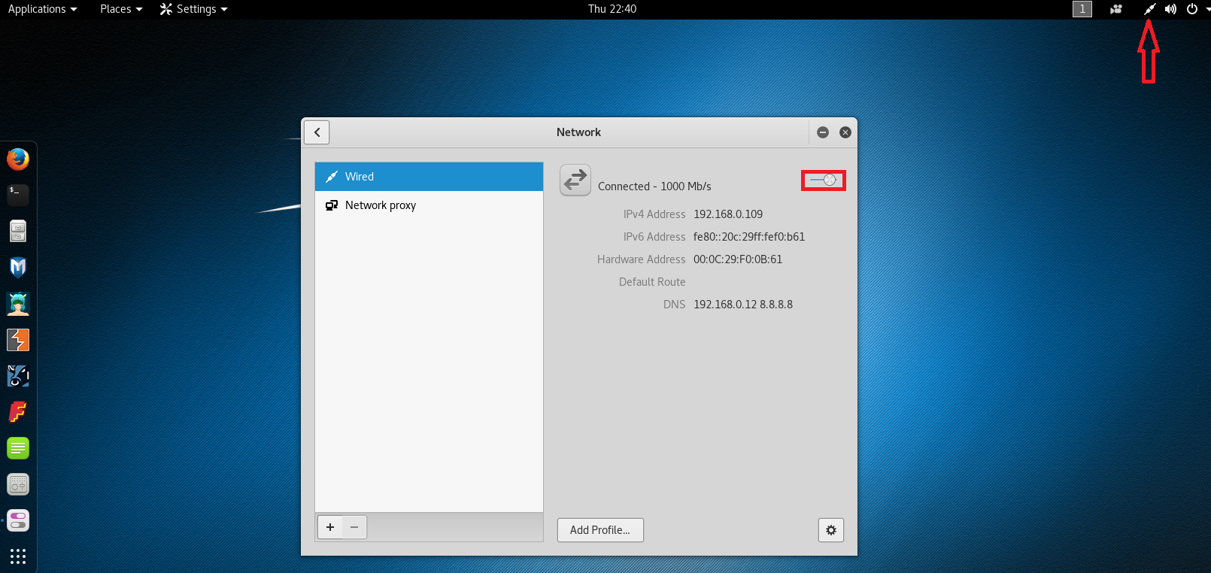Expand the Applications menu
The height and width of the screenshot is (573, 1211).
(42, 9)
